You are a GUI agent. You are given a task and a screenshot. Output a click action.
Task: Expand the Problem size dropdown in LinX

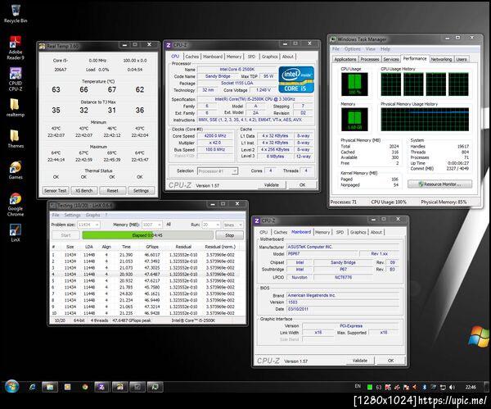pyautogui.click(x=88, y=225)
